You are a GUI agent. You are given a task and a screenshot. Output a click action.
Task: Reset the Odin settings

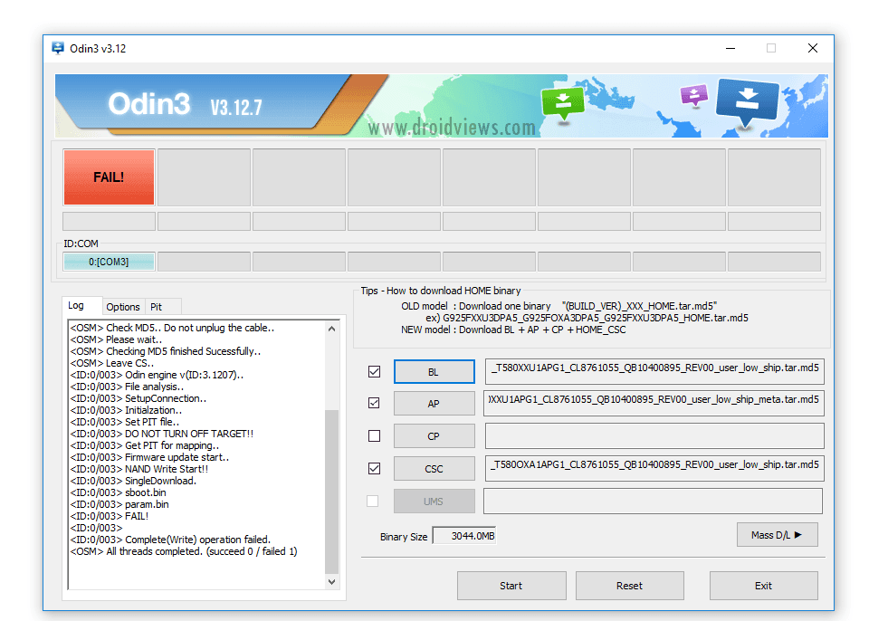[630, 586]
